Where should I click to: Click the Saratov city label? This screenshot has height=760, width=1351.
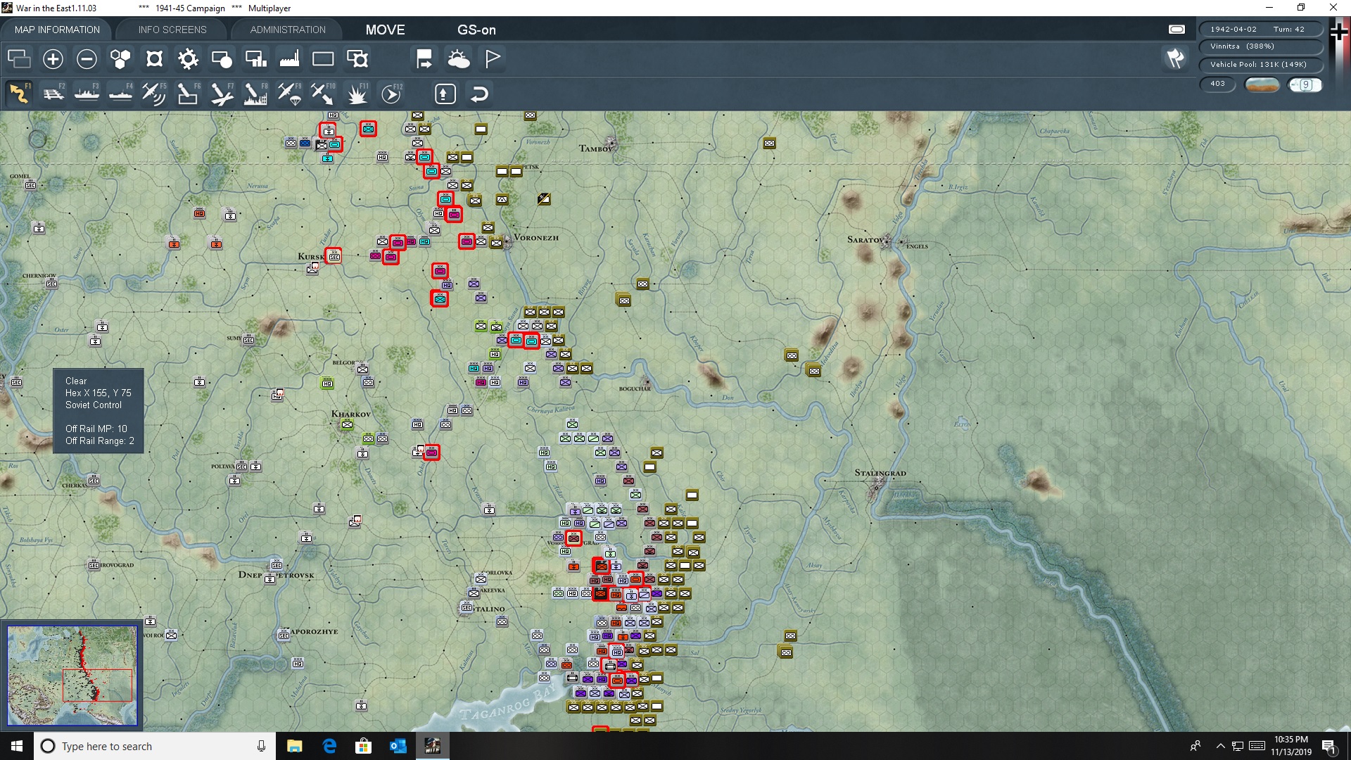click(x=865, y=240)
